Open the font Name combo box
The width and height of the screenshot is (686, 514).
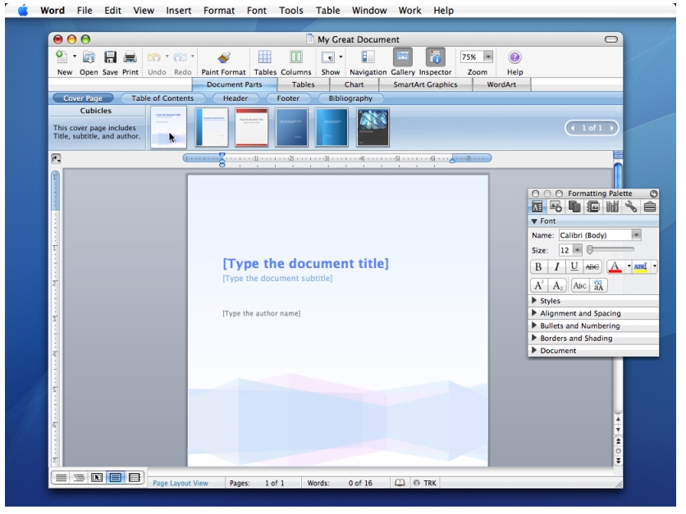pyautogui.click(x=636, y=235)
